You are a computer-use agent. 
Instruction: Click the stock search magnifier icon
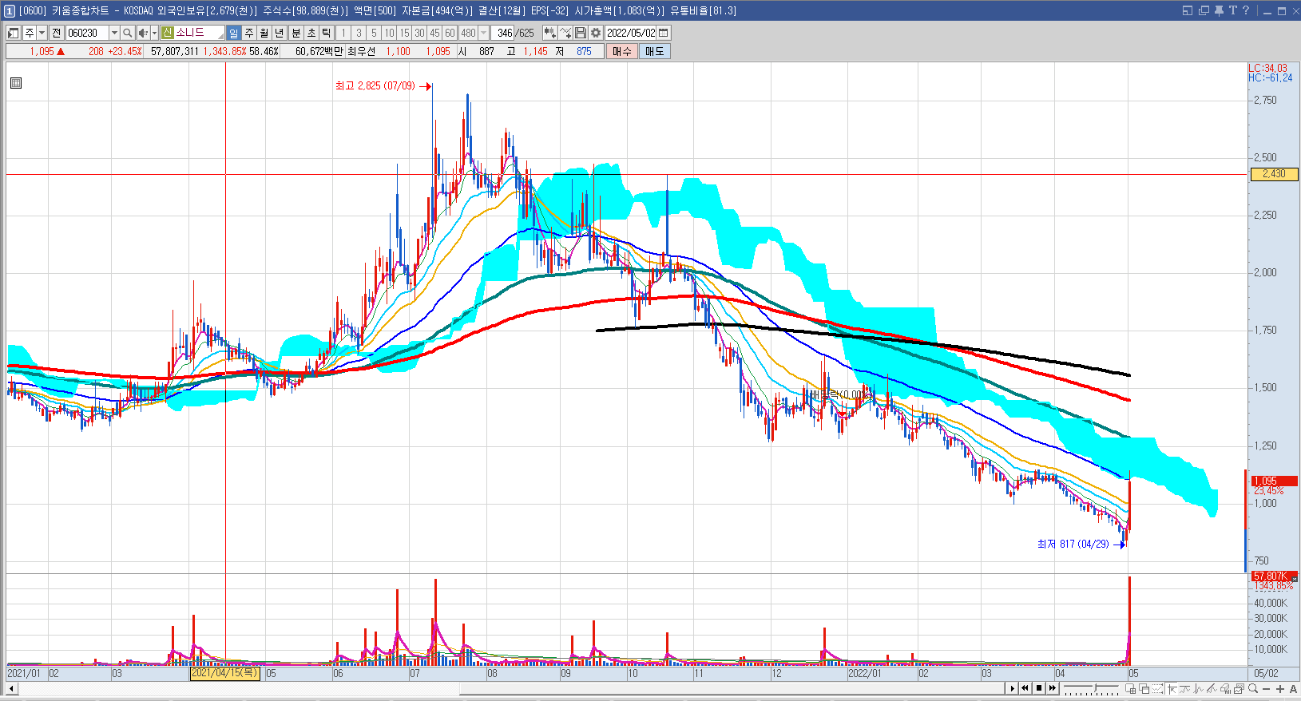pyautogui.click(x=127, y=33)
